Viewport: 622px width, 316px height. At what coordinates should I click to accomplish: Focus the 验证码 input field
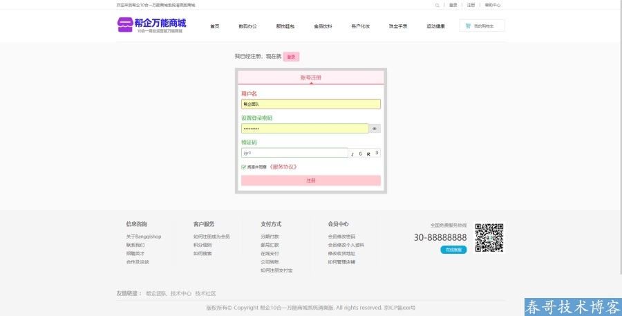[x=294, y=153]
